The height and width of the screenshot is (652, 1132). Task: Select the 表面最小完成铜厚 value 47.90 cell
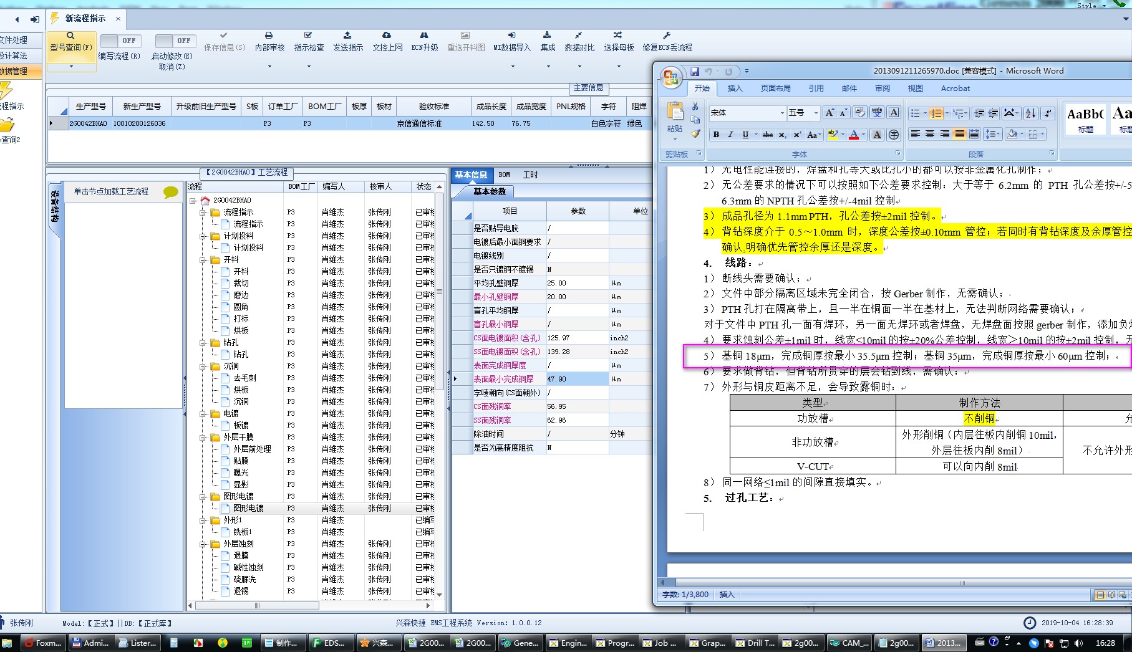pos(577,379)
